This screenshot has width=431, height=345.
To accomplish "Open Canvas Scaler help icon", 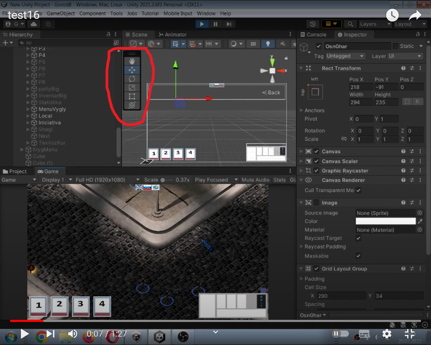I will (403, 161).
